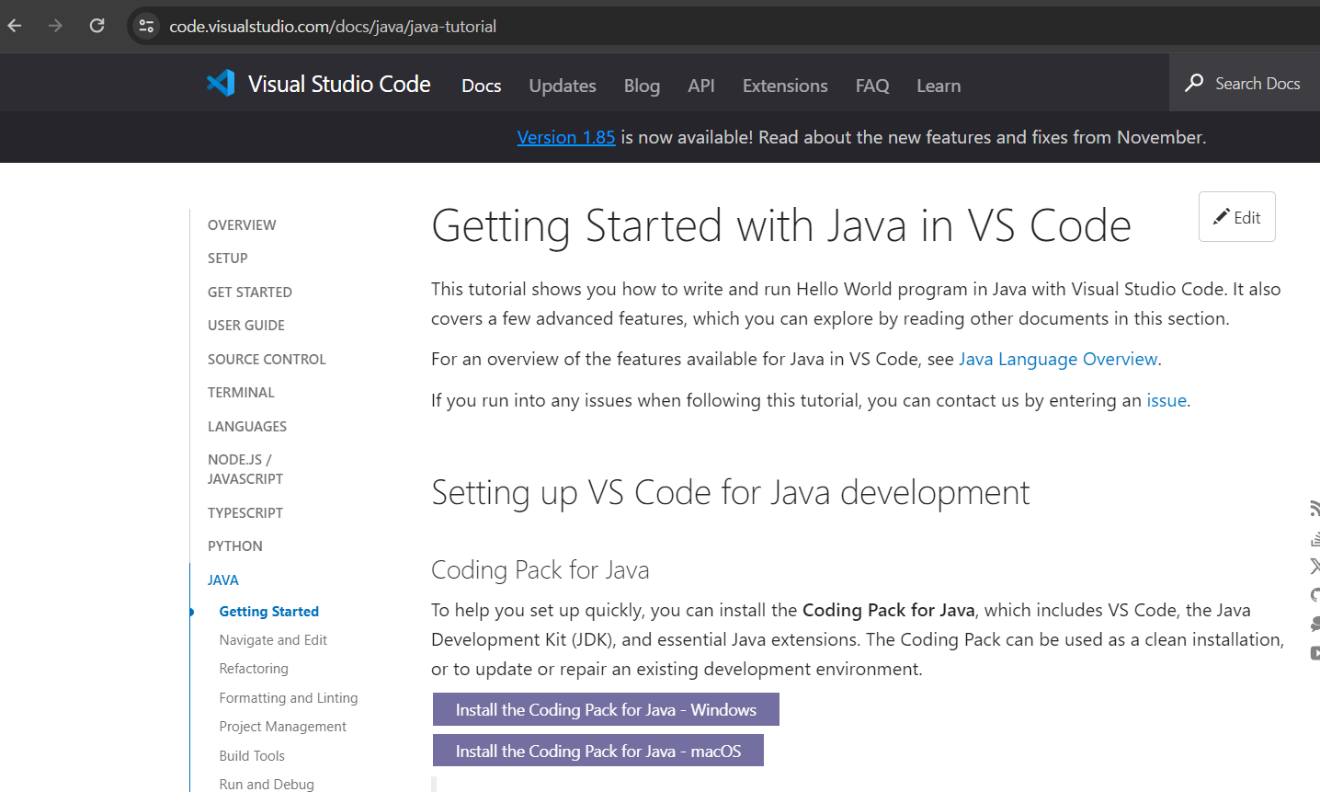The width and height of the screenshot is (1320, 792).
Task: Expand the OVERVIEW sidebar section
Action: [242, 225]
